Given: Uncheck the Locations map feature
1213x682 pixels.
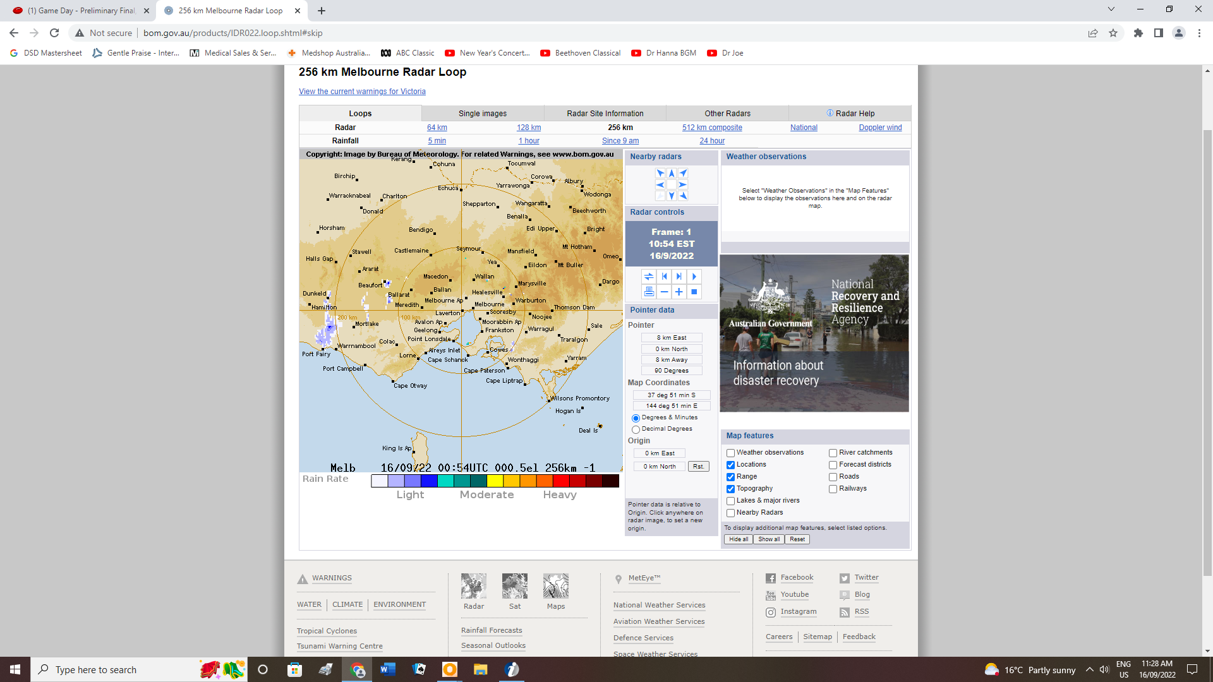Looking at the screenshot, I should 730,465.
